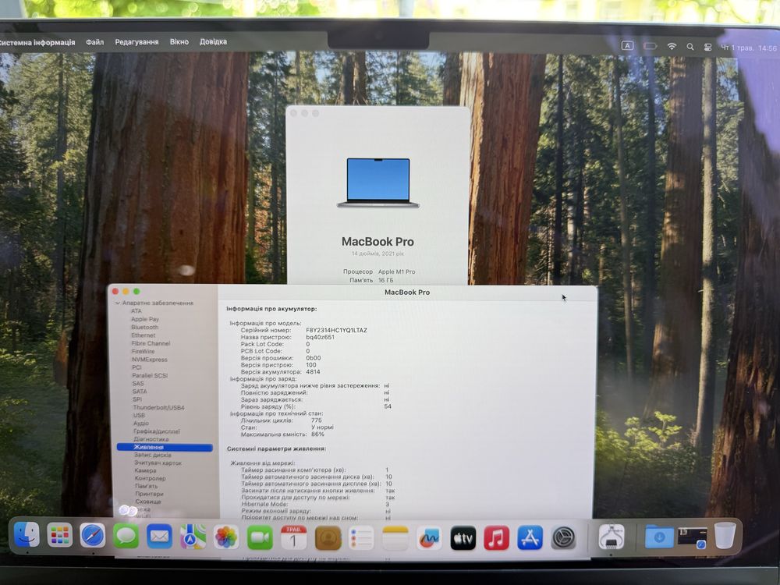This screenshot has height=585, width=780.
Task: Open Control Center from the menu bar
Action: click(x=708, y=48)
